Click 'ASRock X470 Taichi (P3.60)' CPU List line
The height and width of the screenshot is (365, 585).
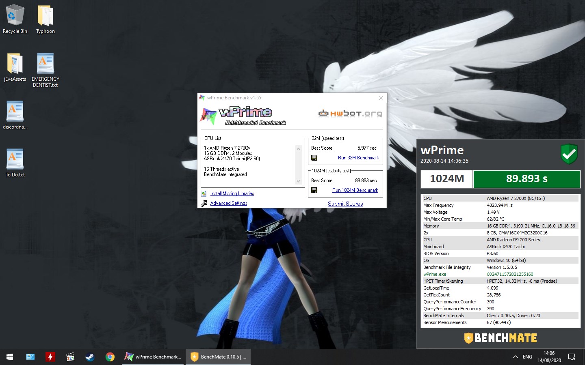point(232,159)
